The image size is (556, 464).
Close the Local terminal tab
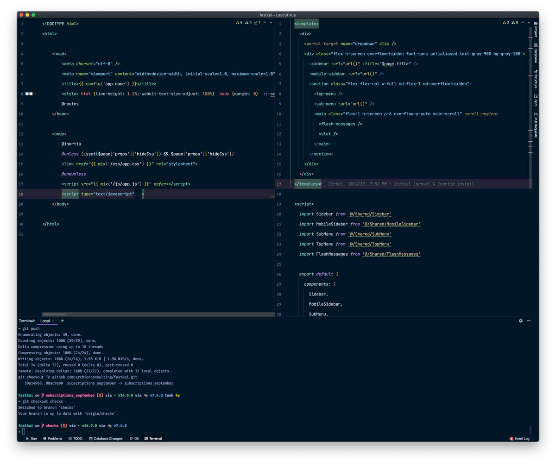click(53, 321)
